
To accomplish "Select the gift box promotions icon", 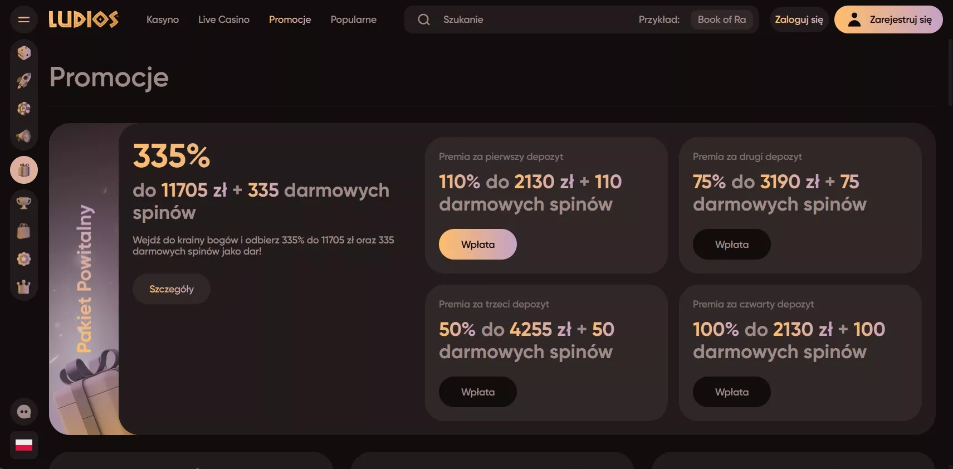I will 24,170.
